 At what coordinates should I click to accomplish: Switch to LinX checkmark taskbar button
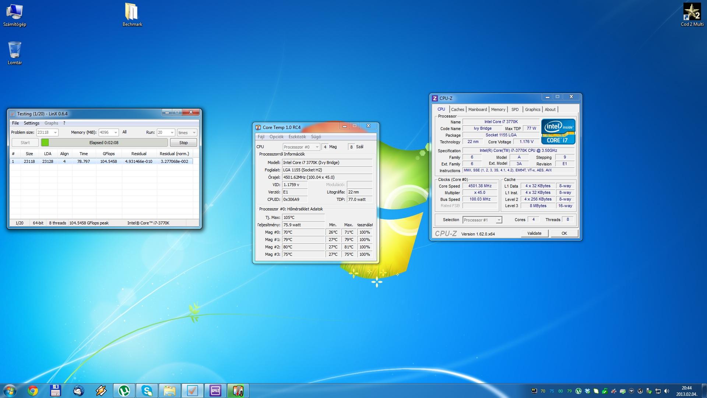(x=193, y=391)
